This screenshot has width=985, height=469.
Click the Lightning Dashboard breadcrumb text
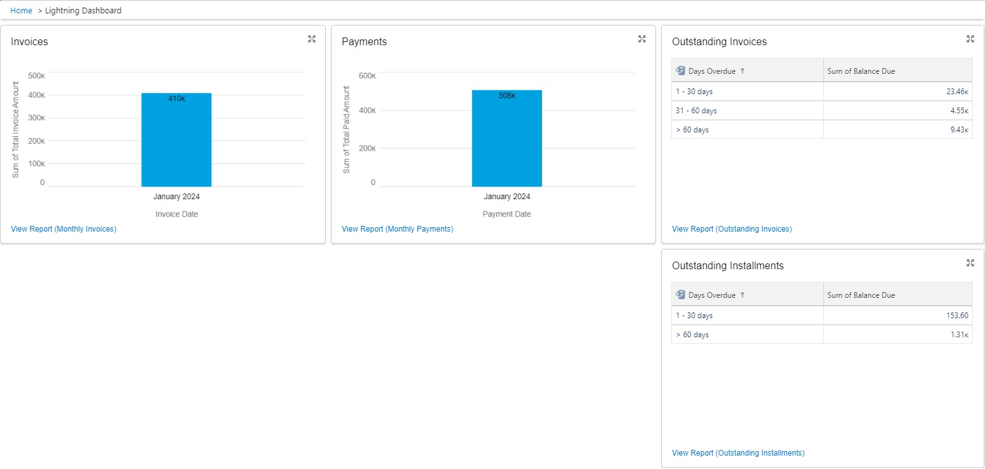[x=83, y=10]
